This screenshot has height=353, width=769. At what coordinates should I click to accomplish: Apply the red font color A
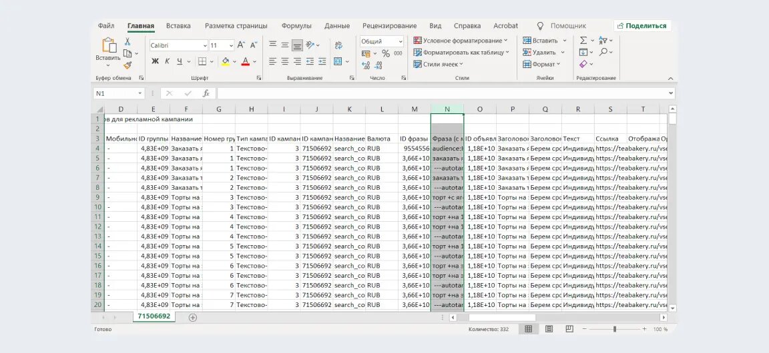[246, 61]
